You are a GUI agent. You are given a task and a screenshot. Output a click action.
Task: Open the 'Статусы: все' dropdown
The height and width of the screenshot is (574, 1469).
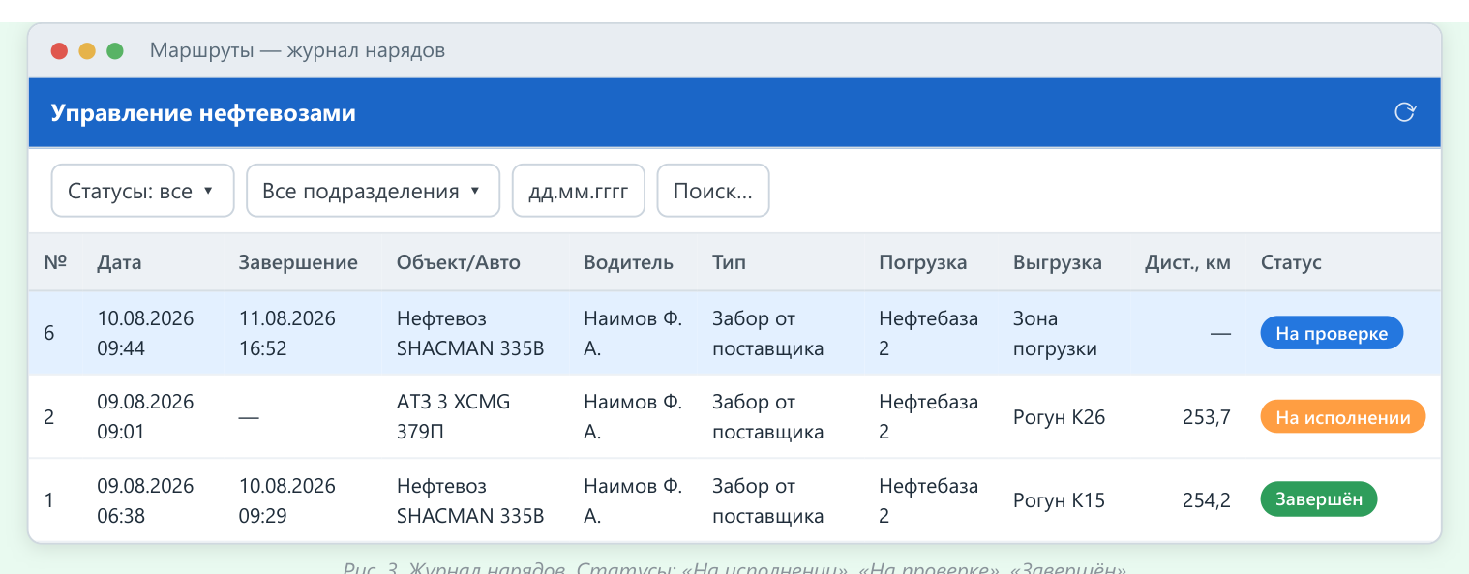pyautogui.click(x=142, y=191)
